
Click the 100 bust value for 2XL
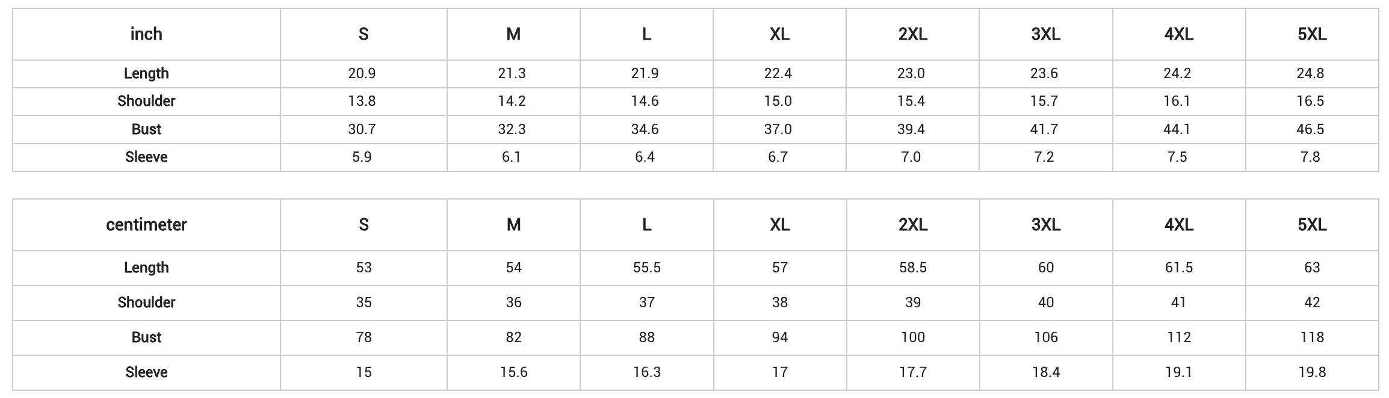pyautogui.click(x=913, y=337)
